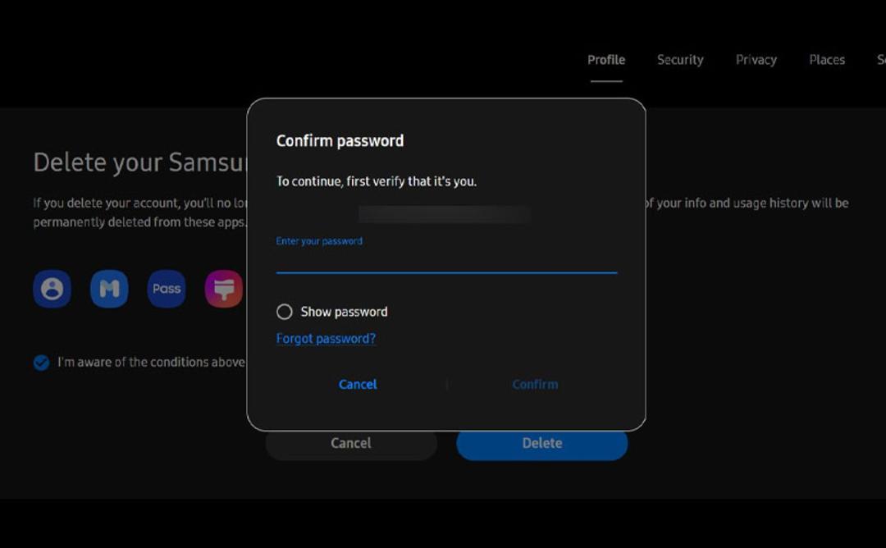Switch to the Profile tab

point(606,60)
